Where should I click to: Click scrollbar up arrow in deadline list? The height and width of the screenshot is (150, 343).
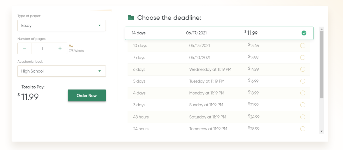pyautogui.click(x=321, y=29)
